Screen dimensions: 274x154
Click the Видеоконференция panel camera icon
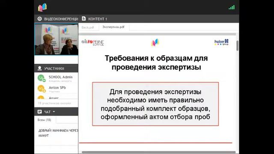(40, 19)
